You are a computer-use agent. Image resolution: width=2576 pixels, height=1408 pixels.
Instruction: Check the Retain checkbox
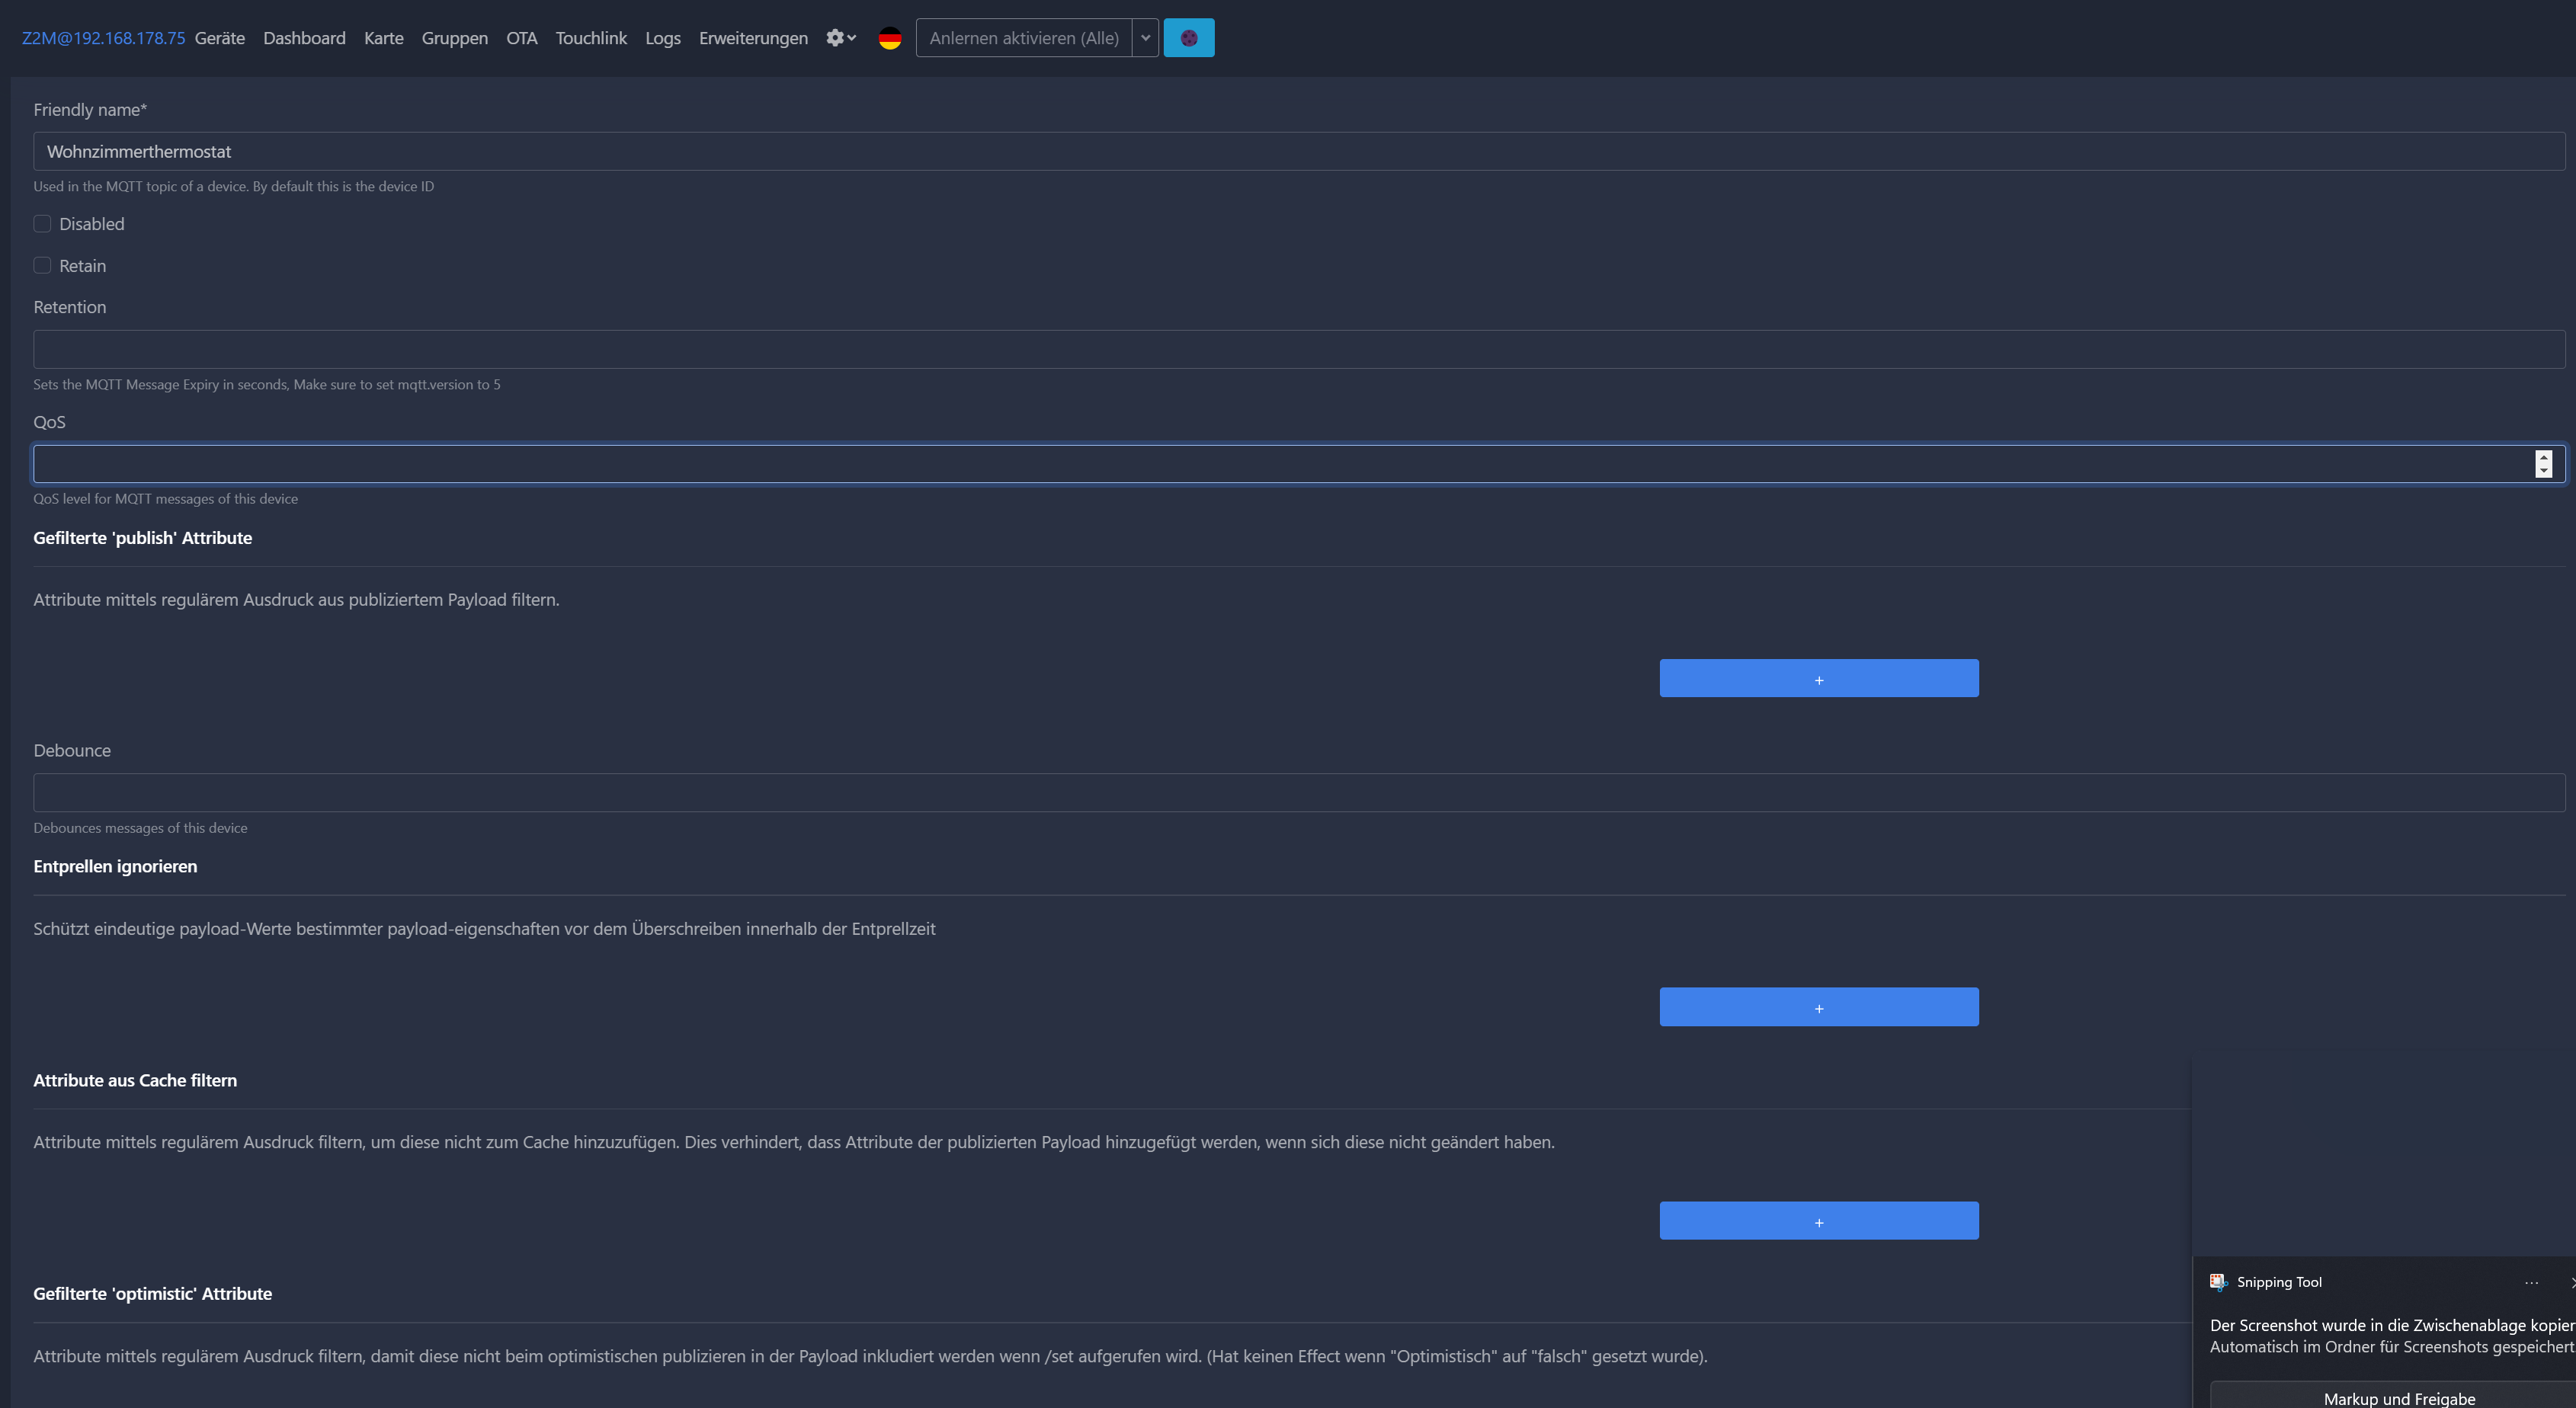(42, 266)
